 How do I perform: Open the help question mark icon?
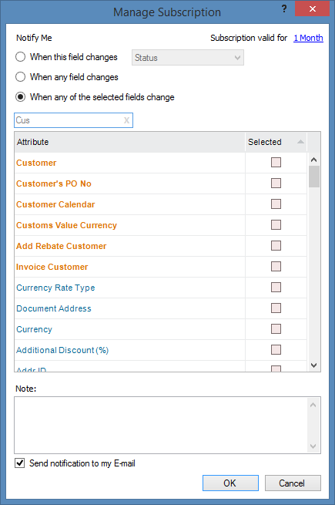point(284,8)
